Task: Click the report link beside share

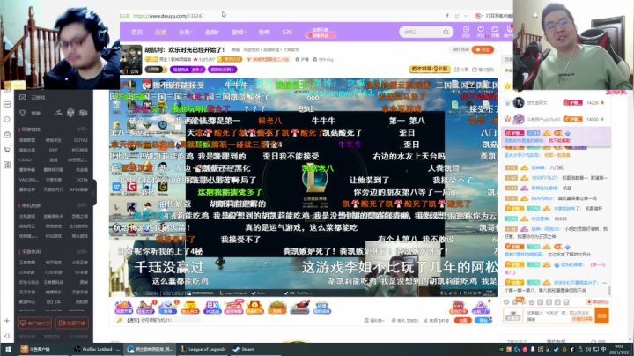Action: pyautogui.click(x=483, y=70)
